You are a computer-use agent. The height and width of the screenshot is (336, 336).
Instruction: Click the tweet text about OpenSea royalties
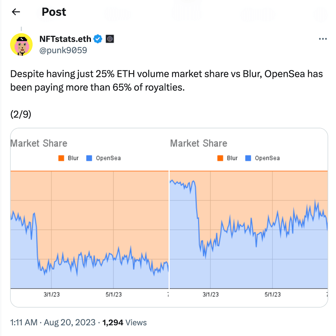click(166, 81)
